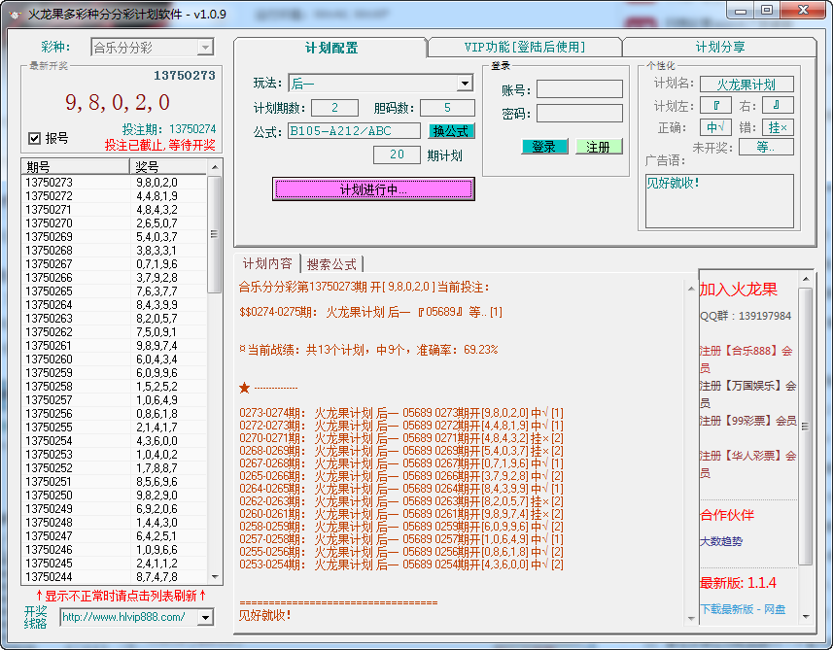Click the 注册 register button
The image size is (833, 650).
click(x=599, y=147)
